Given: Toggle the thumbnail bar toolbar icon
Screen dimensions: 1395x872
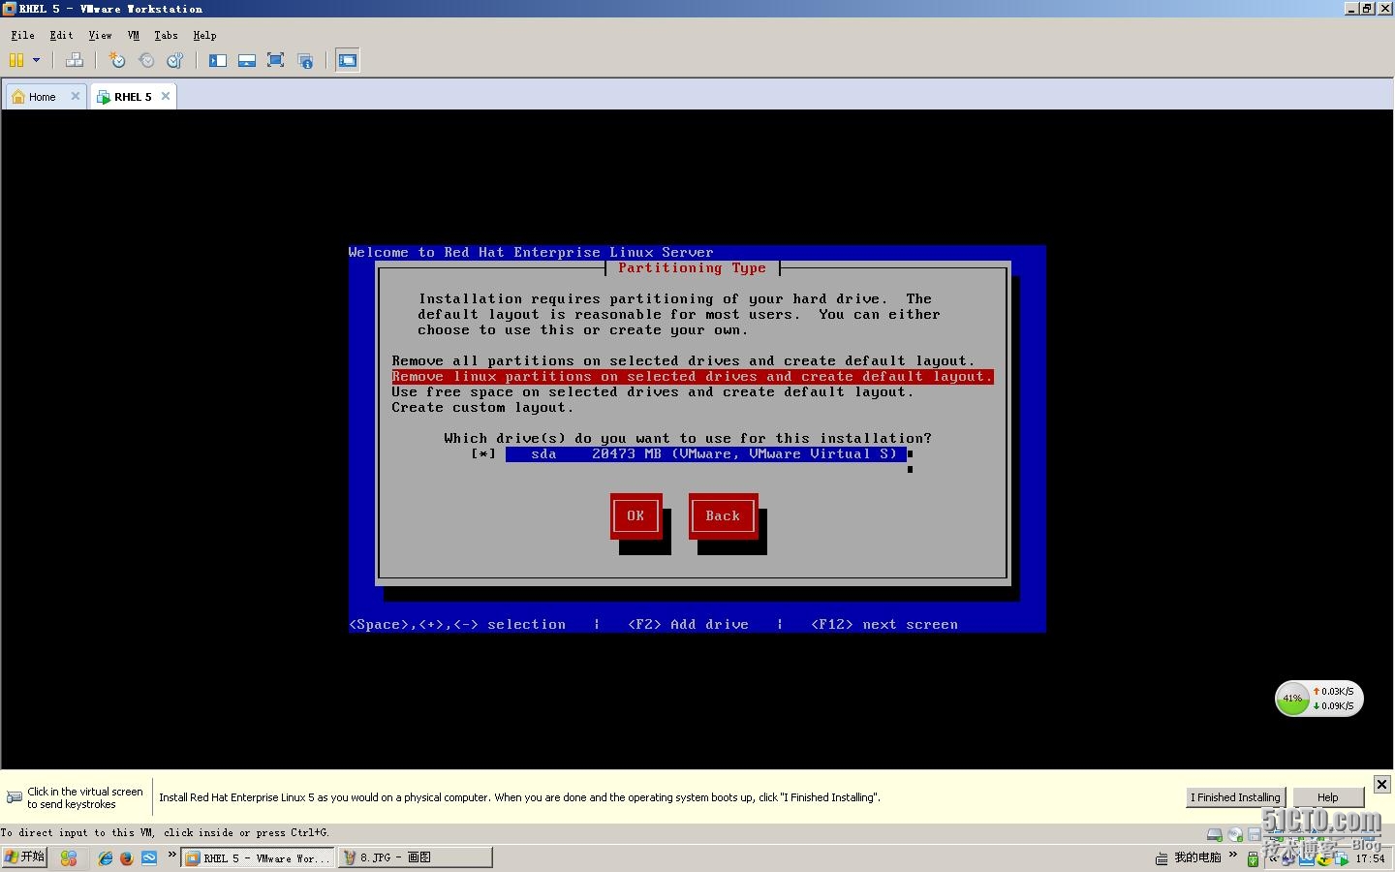Looking at the screenshot, I should (x=247, y=60).
